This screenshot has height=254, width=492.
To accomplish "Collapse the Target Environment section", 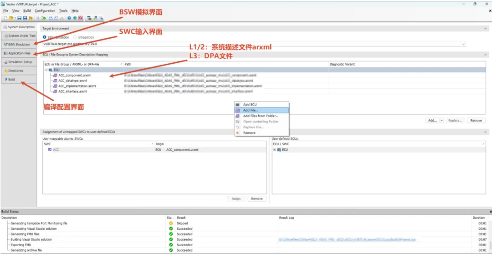I will (486, 29).
